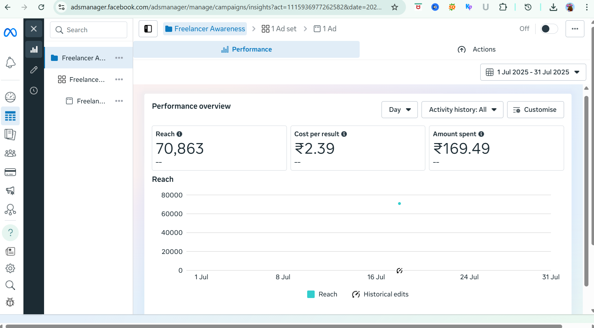This screenshot has height=328, width=594.
Task: Open the Audiences people icon
Action: (x=10, y=153)
